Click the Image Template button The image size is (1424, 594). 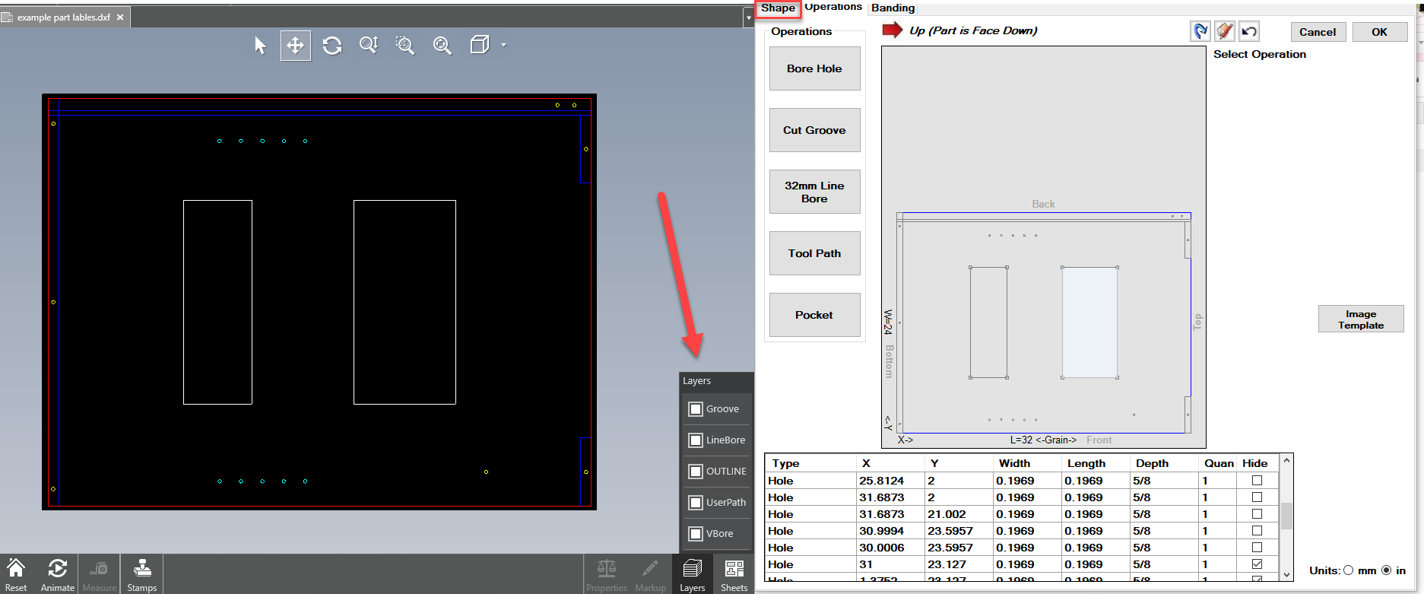pos(1361,319)
